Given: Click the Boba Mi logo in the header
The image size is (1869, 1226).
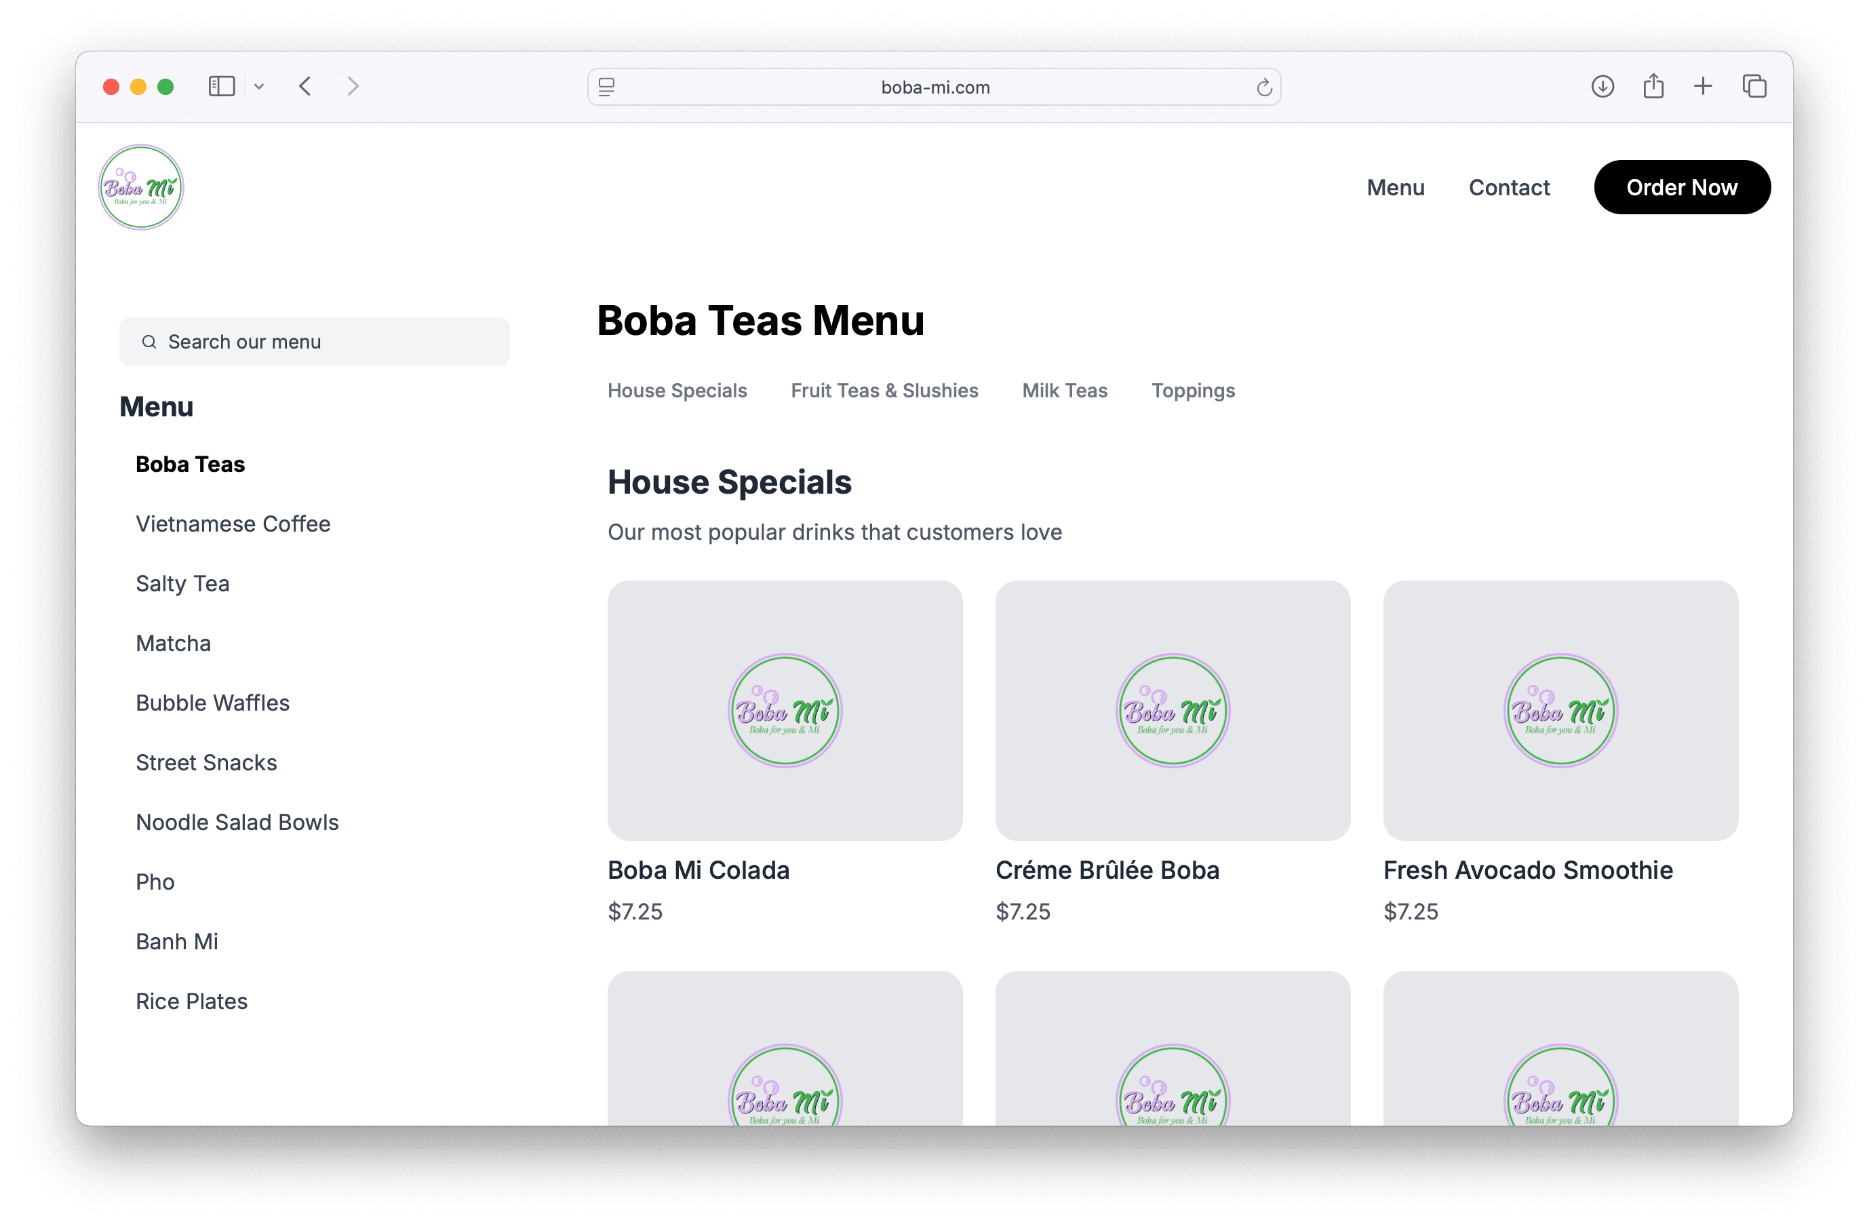Looking at the screenshot, I should pyautogui.click(x=140, y=187).
